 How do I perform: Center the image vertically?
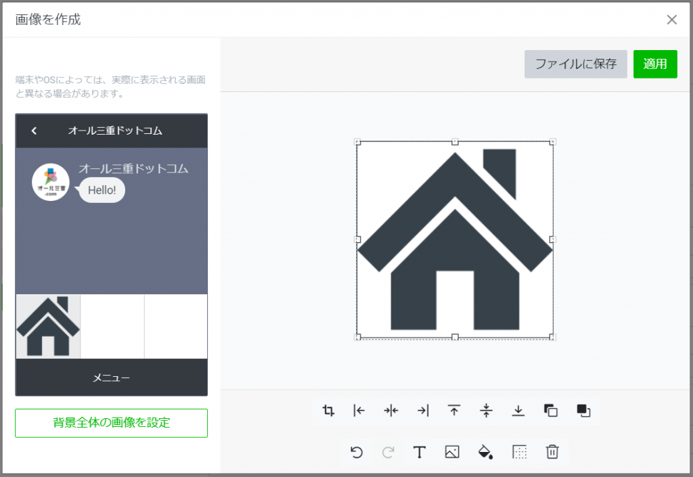[x=486, y=410]
